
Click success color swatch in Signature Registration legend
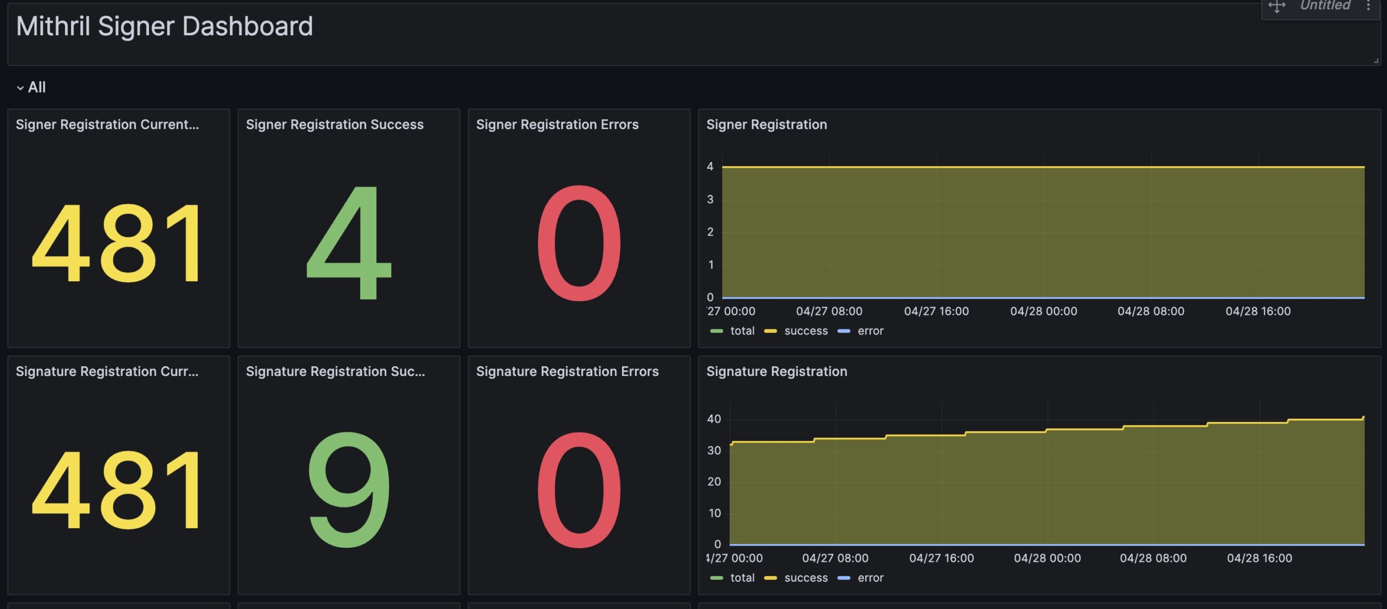pos(770,578)
